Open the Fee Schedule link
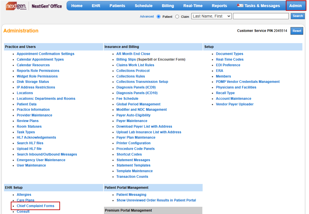 tap(127, 99)
